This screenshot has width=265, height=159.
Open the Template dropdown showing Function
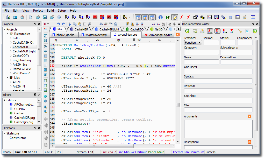pos(193,43)
